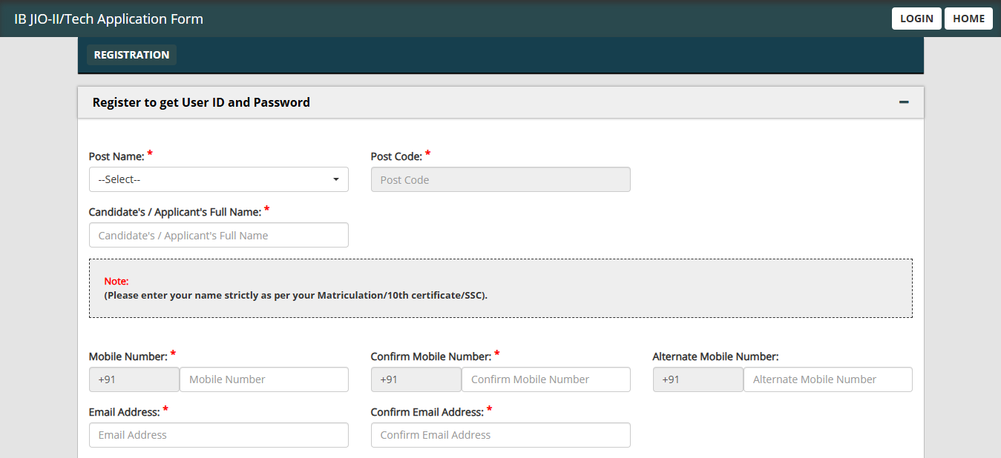Click the 'Post Name:' field label
Viewport: 1001px width, 458px height.
pos(116,156)
